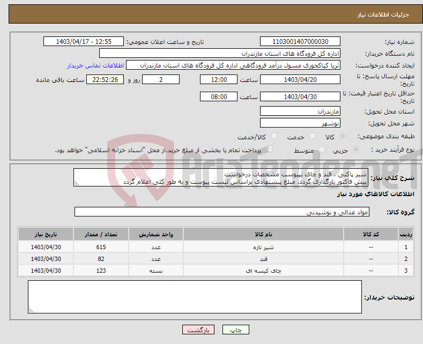
Task: Click the چای کیسه ای item name cell
Action: [x=263, y=271]
